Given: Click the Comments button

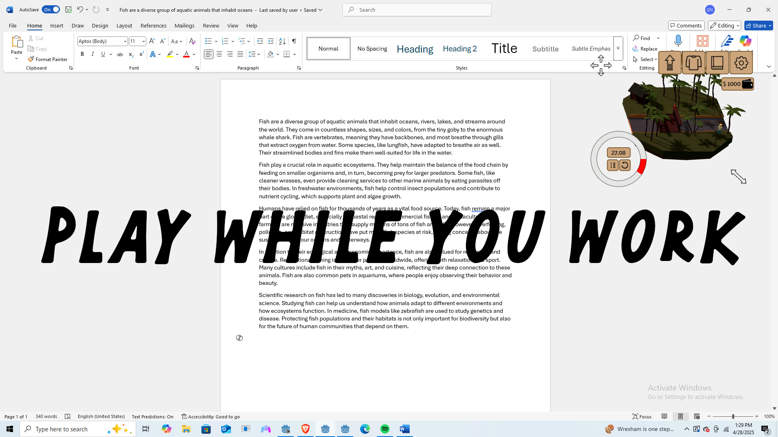Looking at the screenshot, I should click(x=686, y=25).
